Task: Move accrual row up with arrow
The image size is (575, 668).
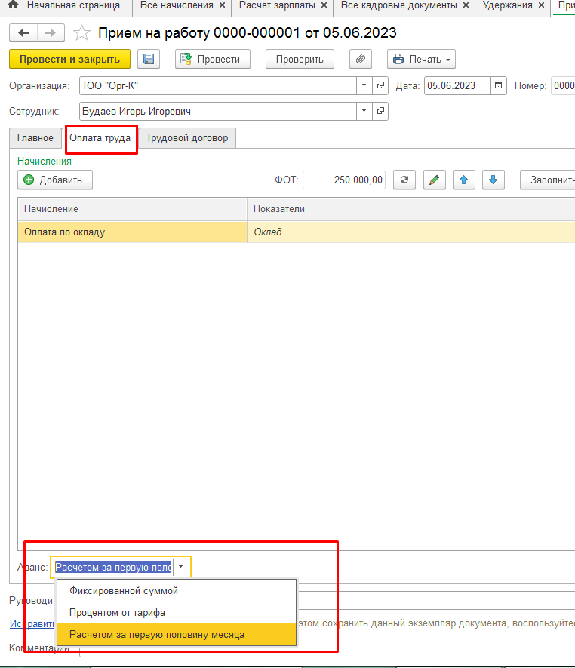Action: pos(463,180)
